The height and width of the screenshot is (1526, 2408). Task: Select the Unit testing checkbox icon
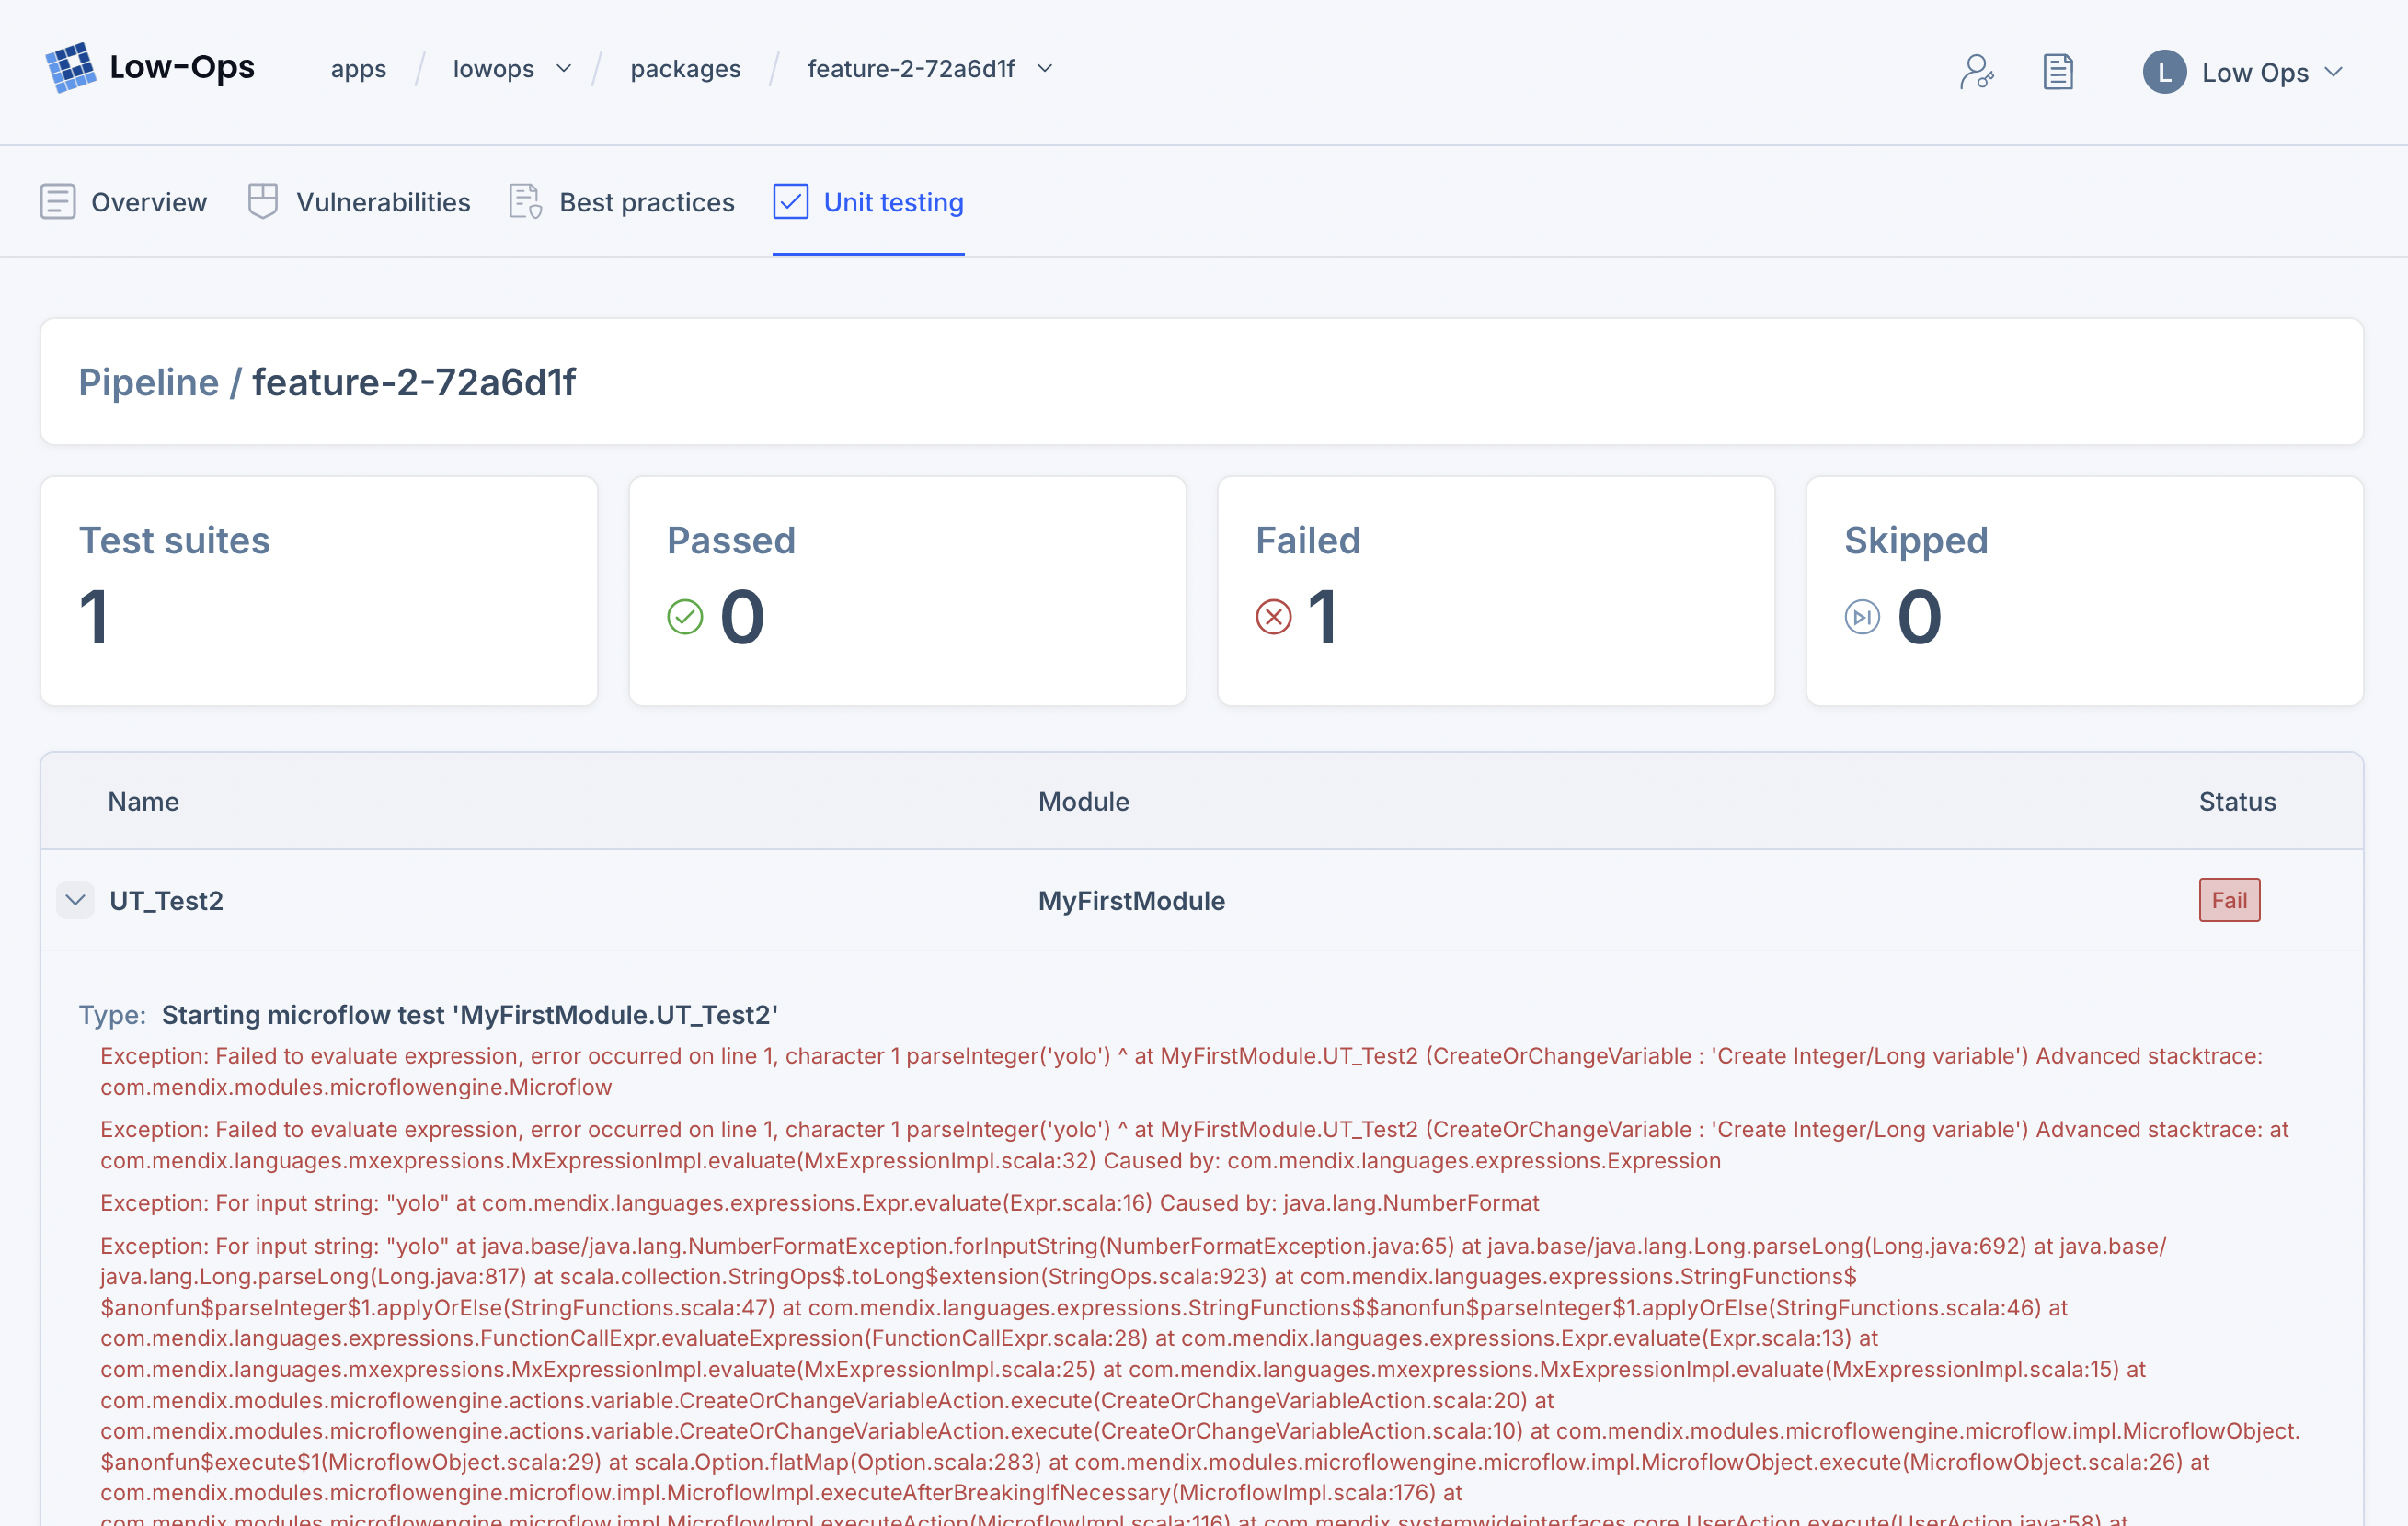point(790,201)
